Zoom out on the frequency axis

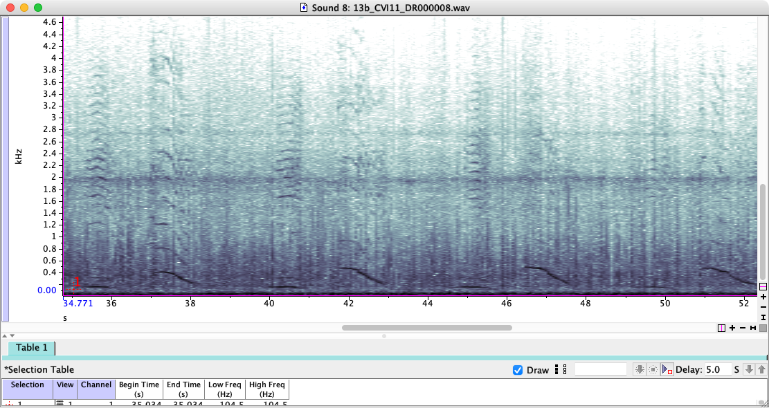(x=763, y=307)
